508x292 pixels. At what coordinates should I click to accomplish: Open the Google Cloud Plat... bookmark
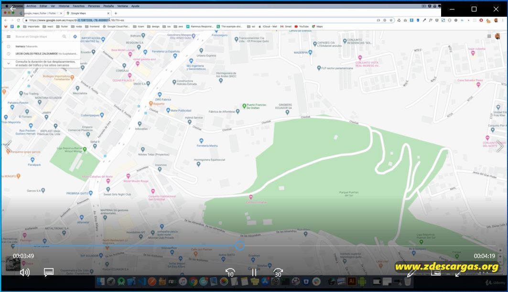click(116, 27)
